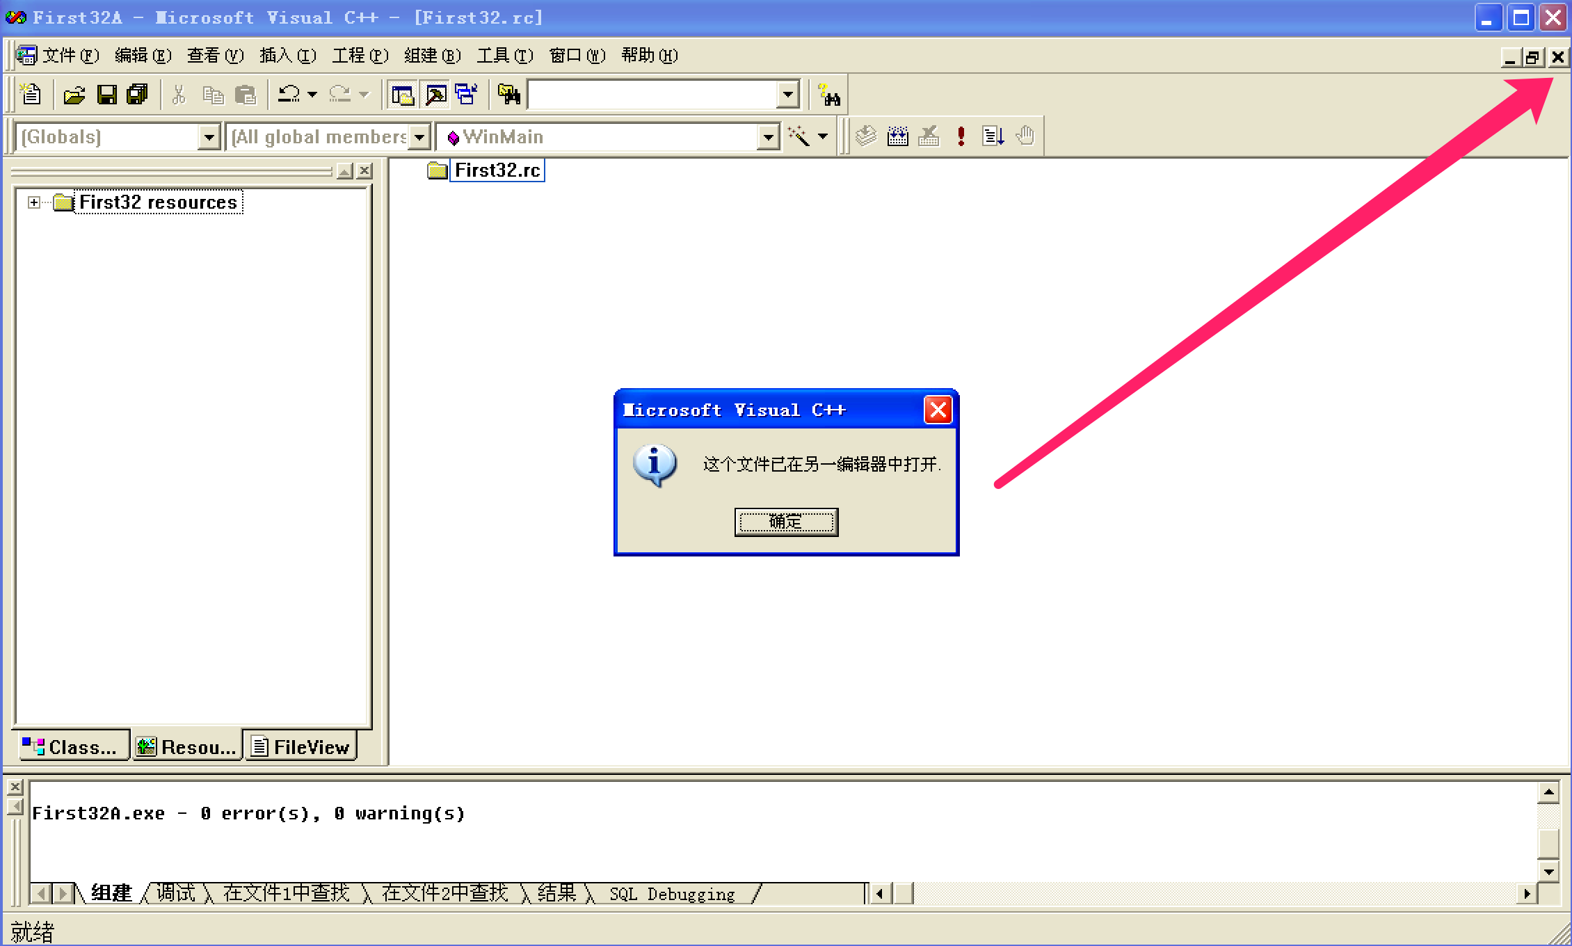
Task: Open a file using the Open toolbar icon
Action: (73, 94)
